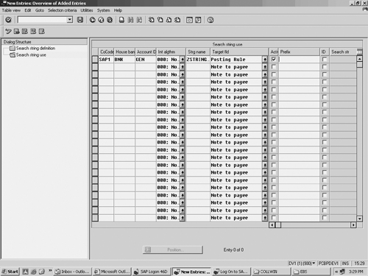Select Search string definition in Dialog Structure
Viewport: 368px width, 276px height.
35,49
